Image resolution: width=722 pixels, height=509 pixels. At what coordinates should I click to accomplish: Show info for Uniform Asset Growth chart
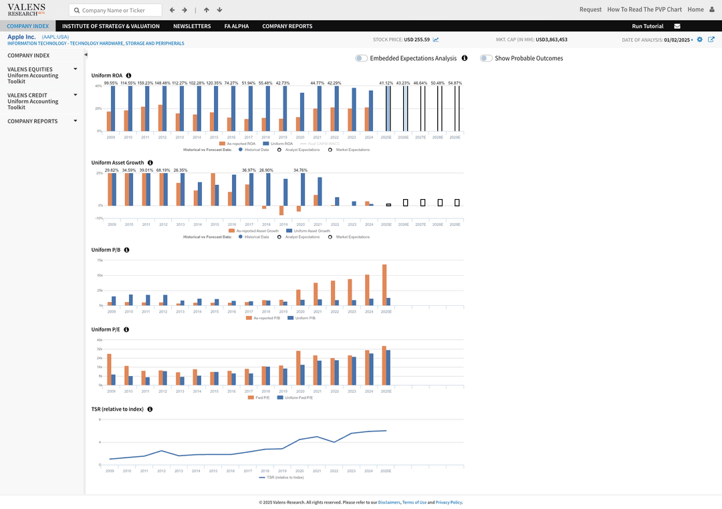[x=150, y=163]
